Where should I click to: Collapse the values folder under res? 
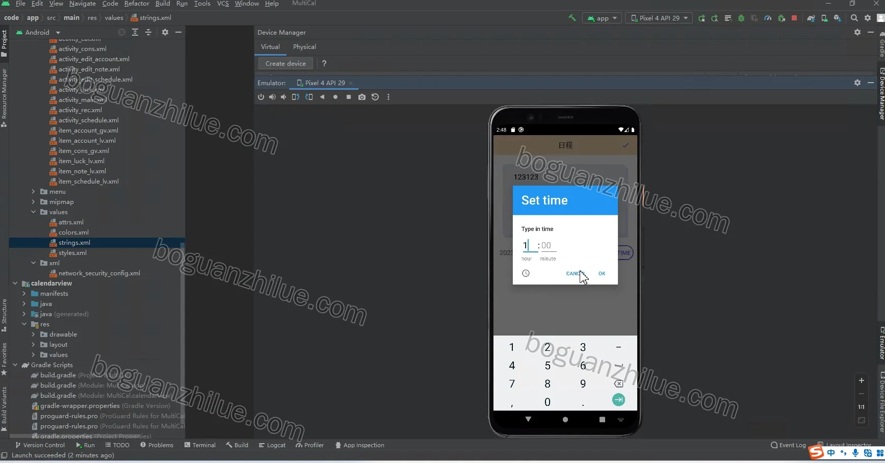[x=34, y=212]
